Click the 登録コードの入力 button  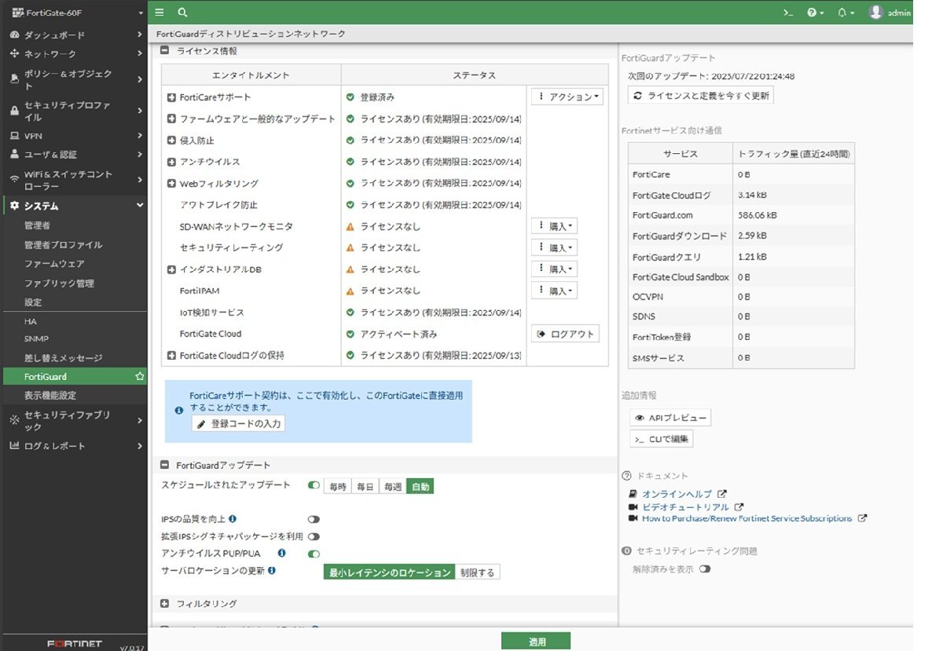[x=238, y=423]
